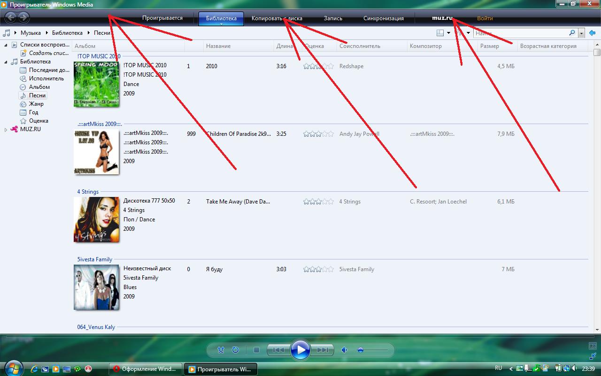Open the Проигрывается tab
Image resolution: width=601 pixels, height=376 pixels.
pos(162,18)
